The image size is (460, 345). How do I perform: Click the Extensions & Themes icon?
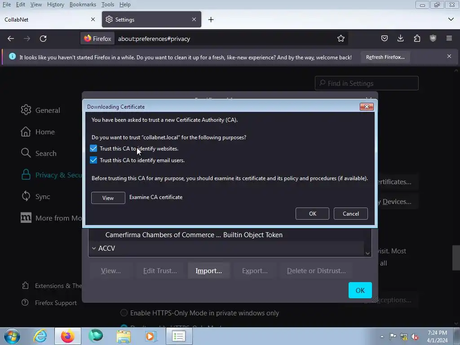(25, 285)
